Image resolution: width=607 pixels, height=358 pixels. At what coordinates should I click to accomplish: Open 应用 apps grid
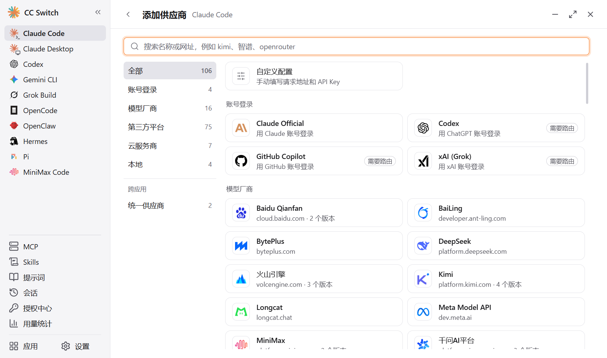pyautogui.click(x=24, y=346)
